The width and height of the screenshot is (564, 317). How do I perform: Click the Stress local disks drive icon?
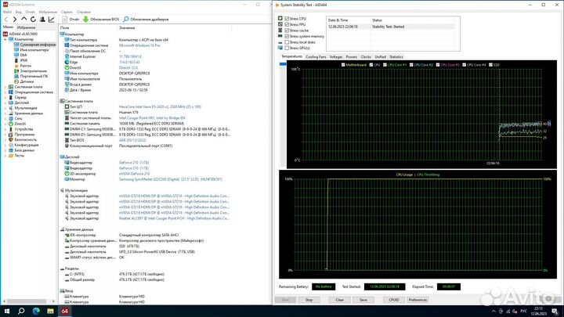280,42
